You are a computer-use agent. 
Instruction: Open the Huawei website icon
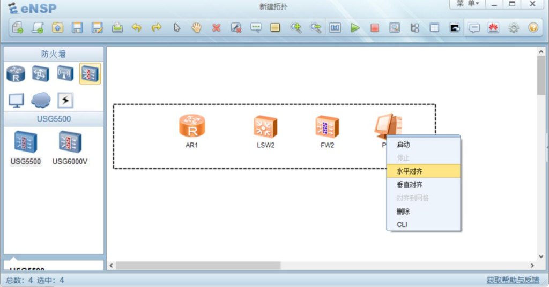pyautogui.click(x=493, y=28)
